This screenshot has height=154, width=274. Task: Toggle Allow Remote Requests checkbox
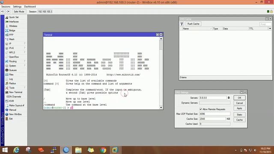[201, 109]
